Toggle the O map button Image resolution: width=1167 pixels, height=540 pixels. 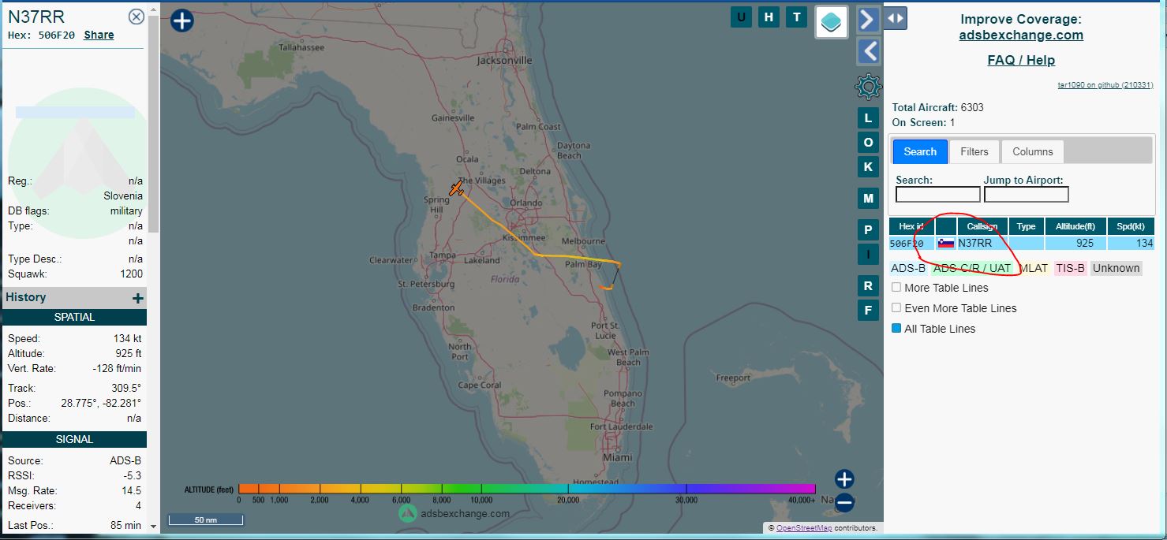pyautogui.click(x=868, y=143)
